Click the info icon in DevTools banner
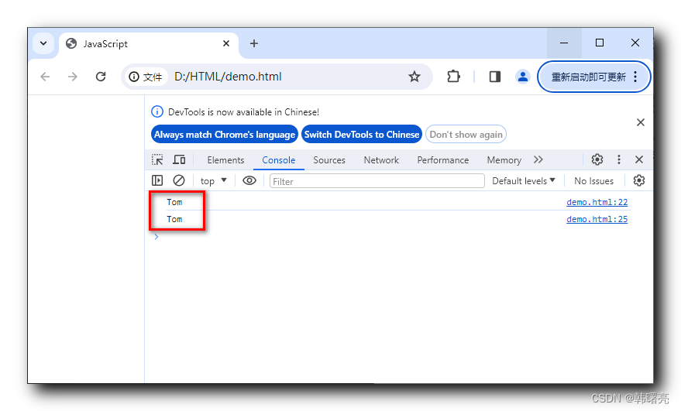681x411 pixels. coord(156,111)
